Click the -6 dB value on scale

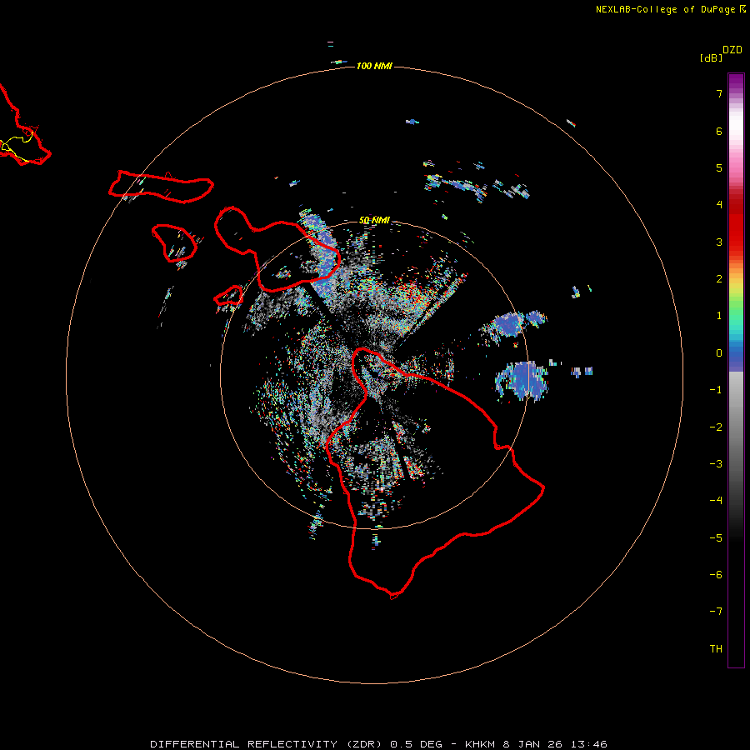pyautogui.click(x=716, y=575)
